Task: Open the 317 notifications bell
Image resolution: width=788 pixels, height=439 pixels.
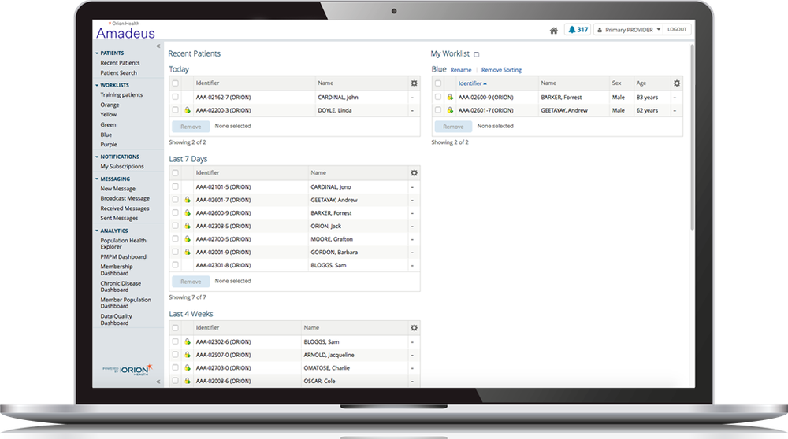Action: 578,30
